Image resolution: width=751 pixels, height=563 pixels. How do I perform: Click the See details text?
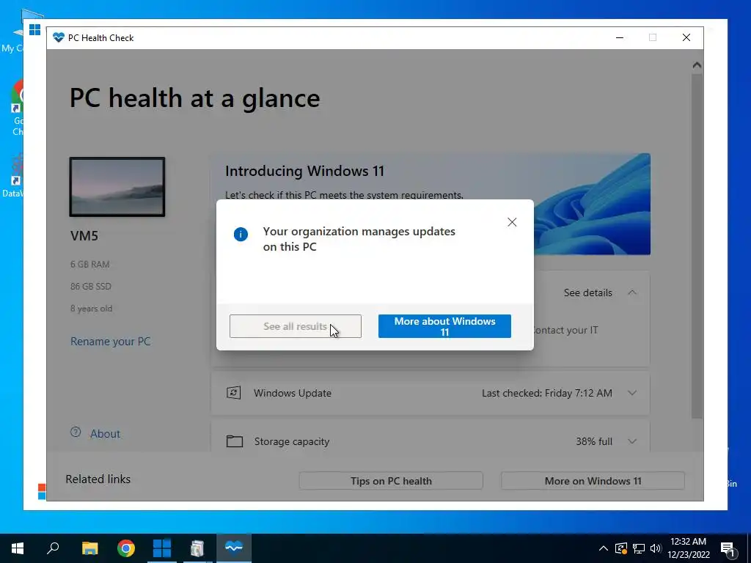[588, 292]
